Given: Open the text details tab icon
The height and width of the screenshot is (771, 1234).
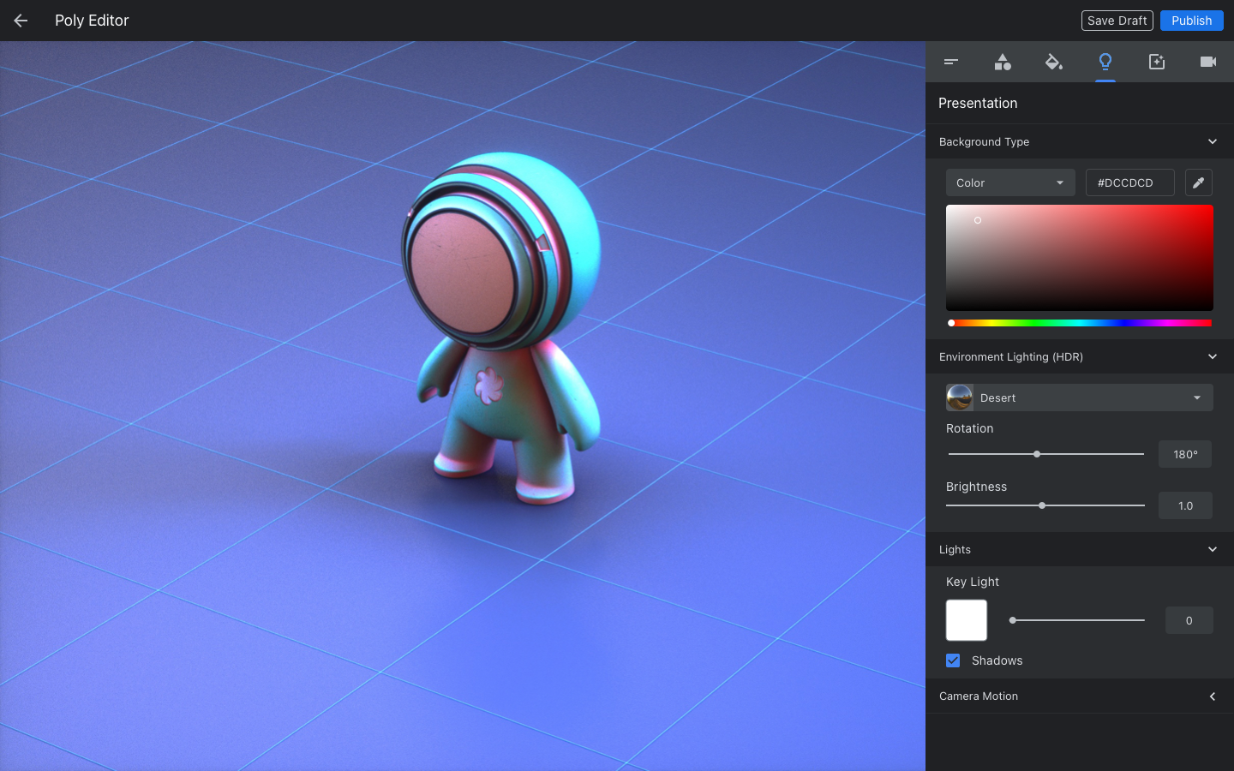Looking at the screenshot, I should [x=951, y=62].
